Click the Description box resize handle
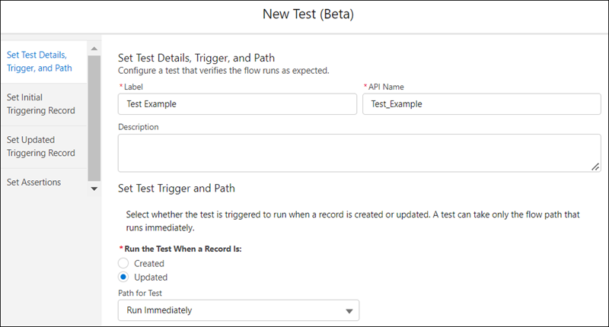 coord(595,167)
